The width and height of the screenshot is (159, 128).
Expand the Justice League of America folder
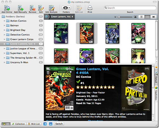coord(4,49)
